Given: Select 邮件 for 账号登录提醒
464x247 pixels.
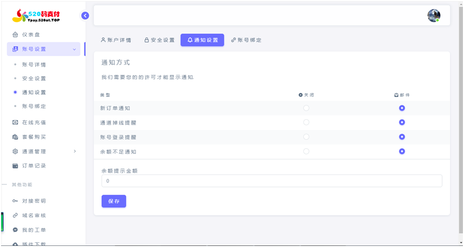Looking at the screenshot, I should (x=402, y=137).
